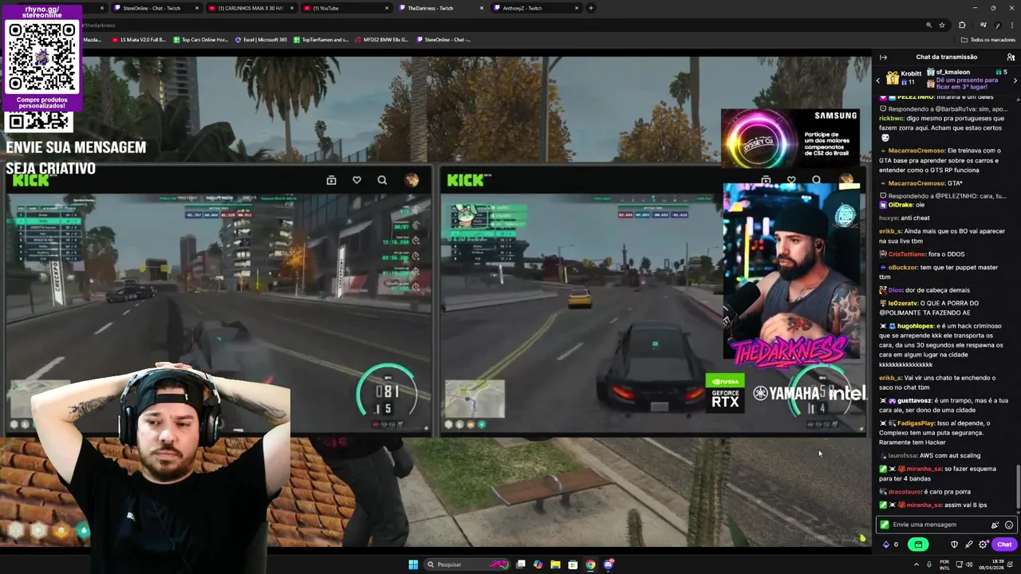Bookmark this page with star icon
The width and height of the screenshot is (1021, 574).
tap(942, 26)
